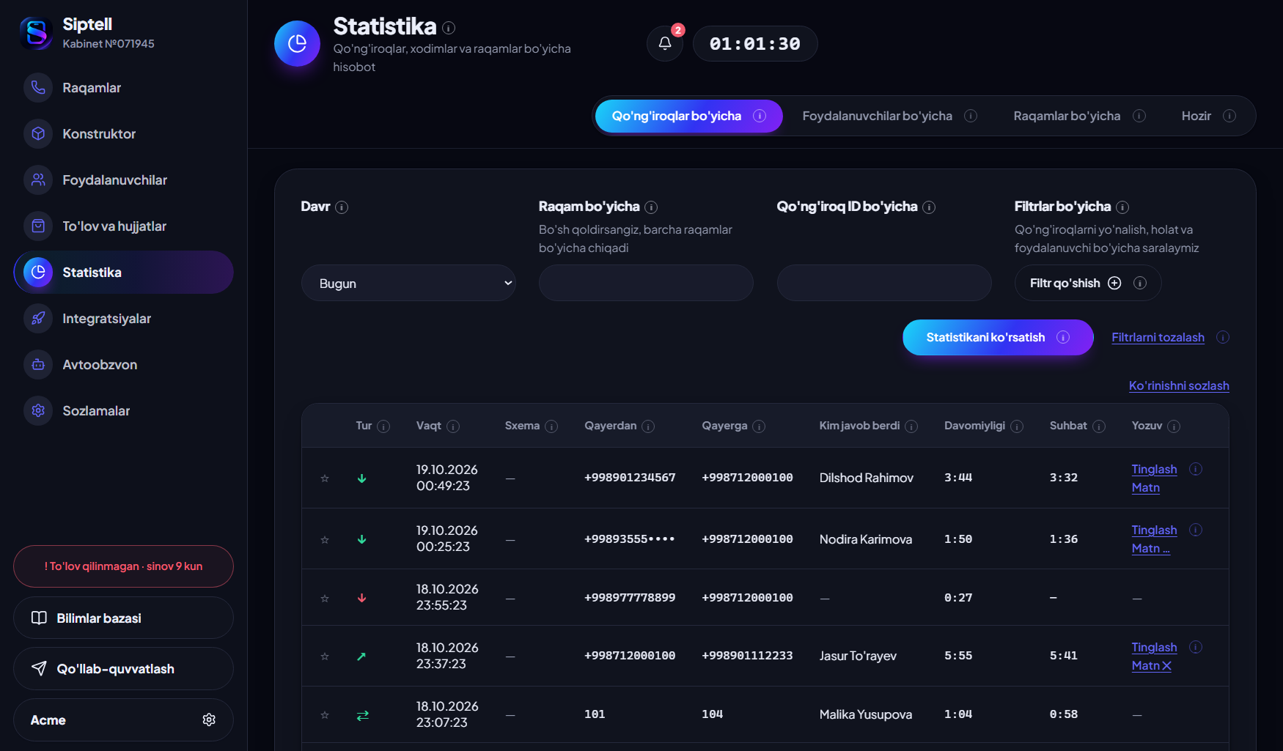Click info icon in Davomiyligi column header
The image size is (1283, 751).
[x=1017, y=426]
